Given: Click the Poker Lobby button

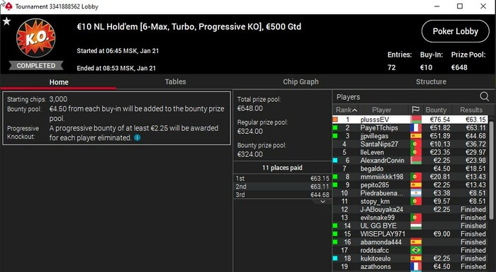Looking at the screenshot, I should (455, 31).
